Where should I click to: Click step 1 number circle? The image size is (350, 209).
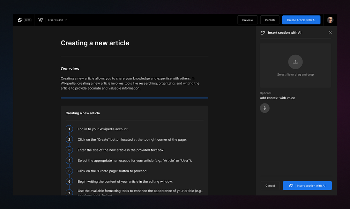(x=69, y=129)
